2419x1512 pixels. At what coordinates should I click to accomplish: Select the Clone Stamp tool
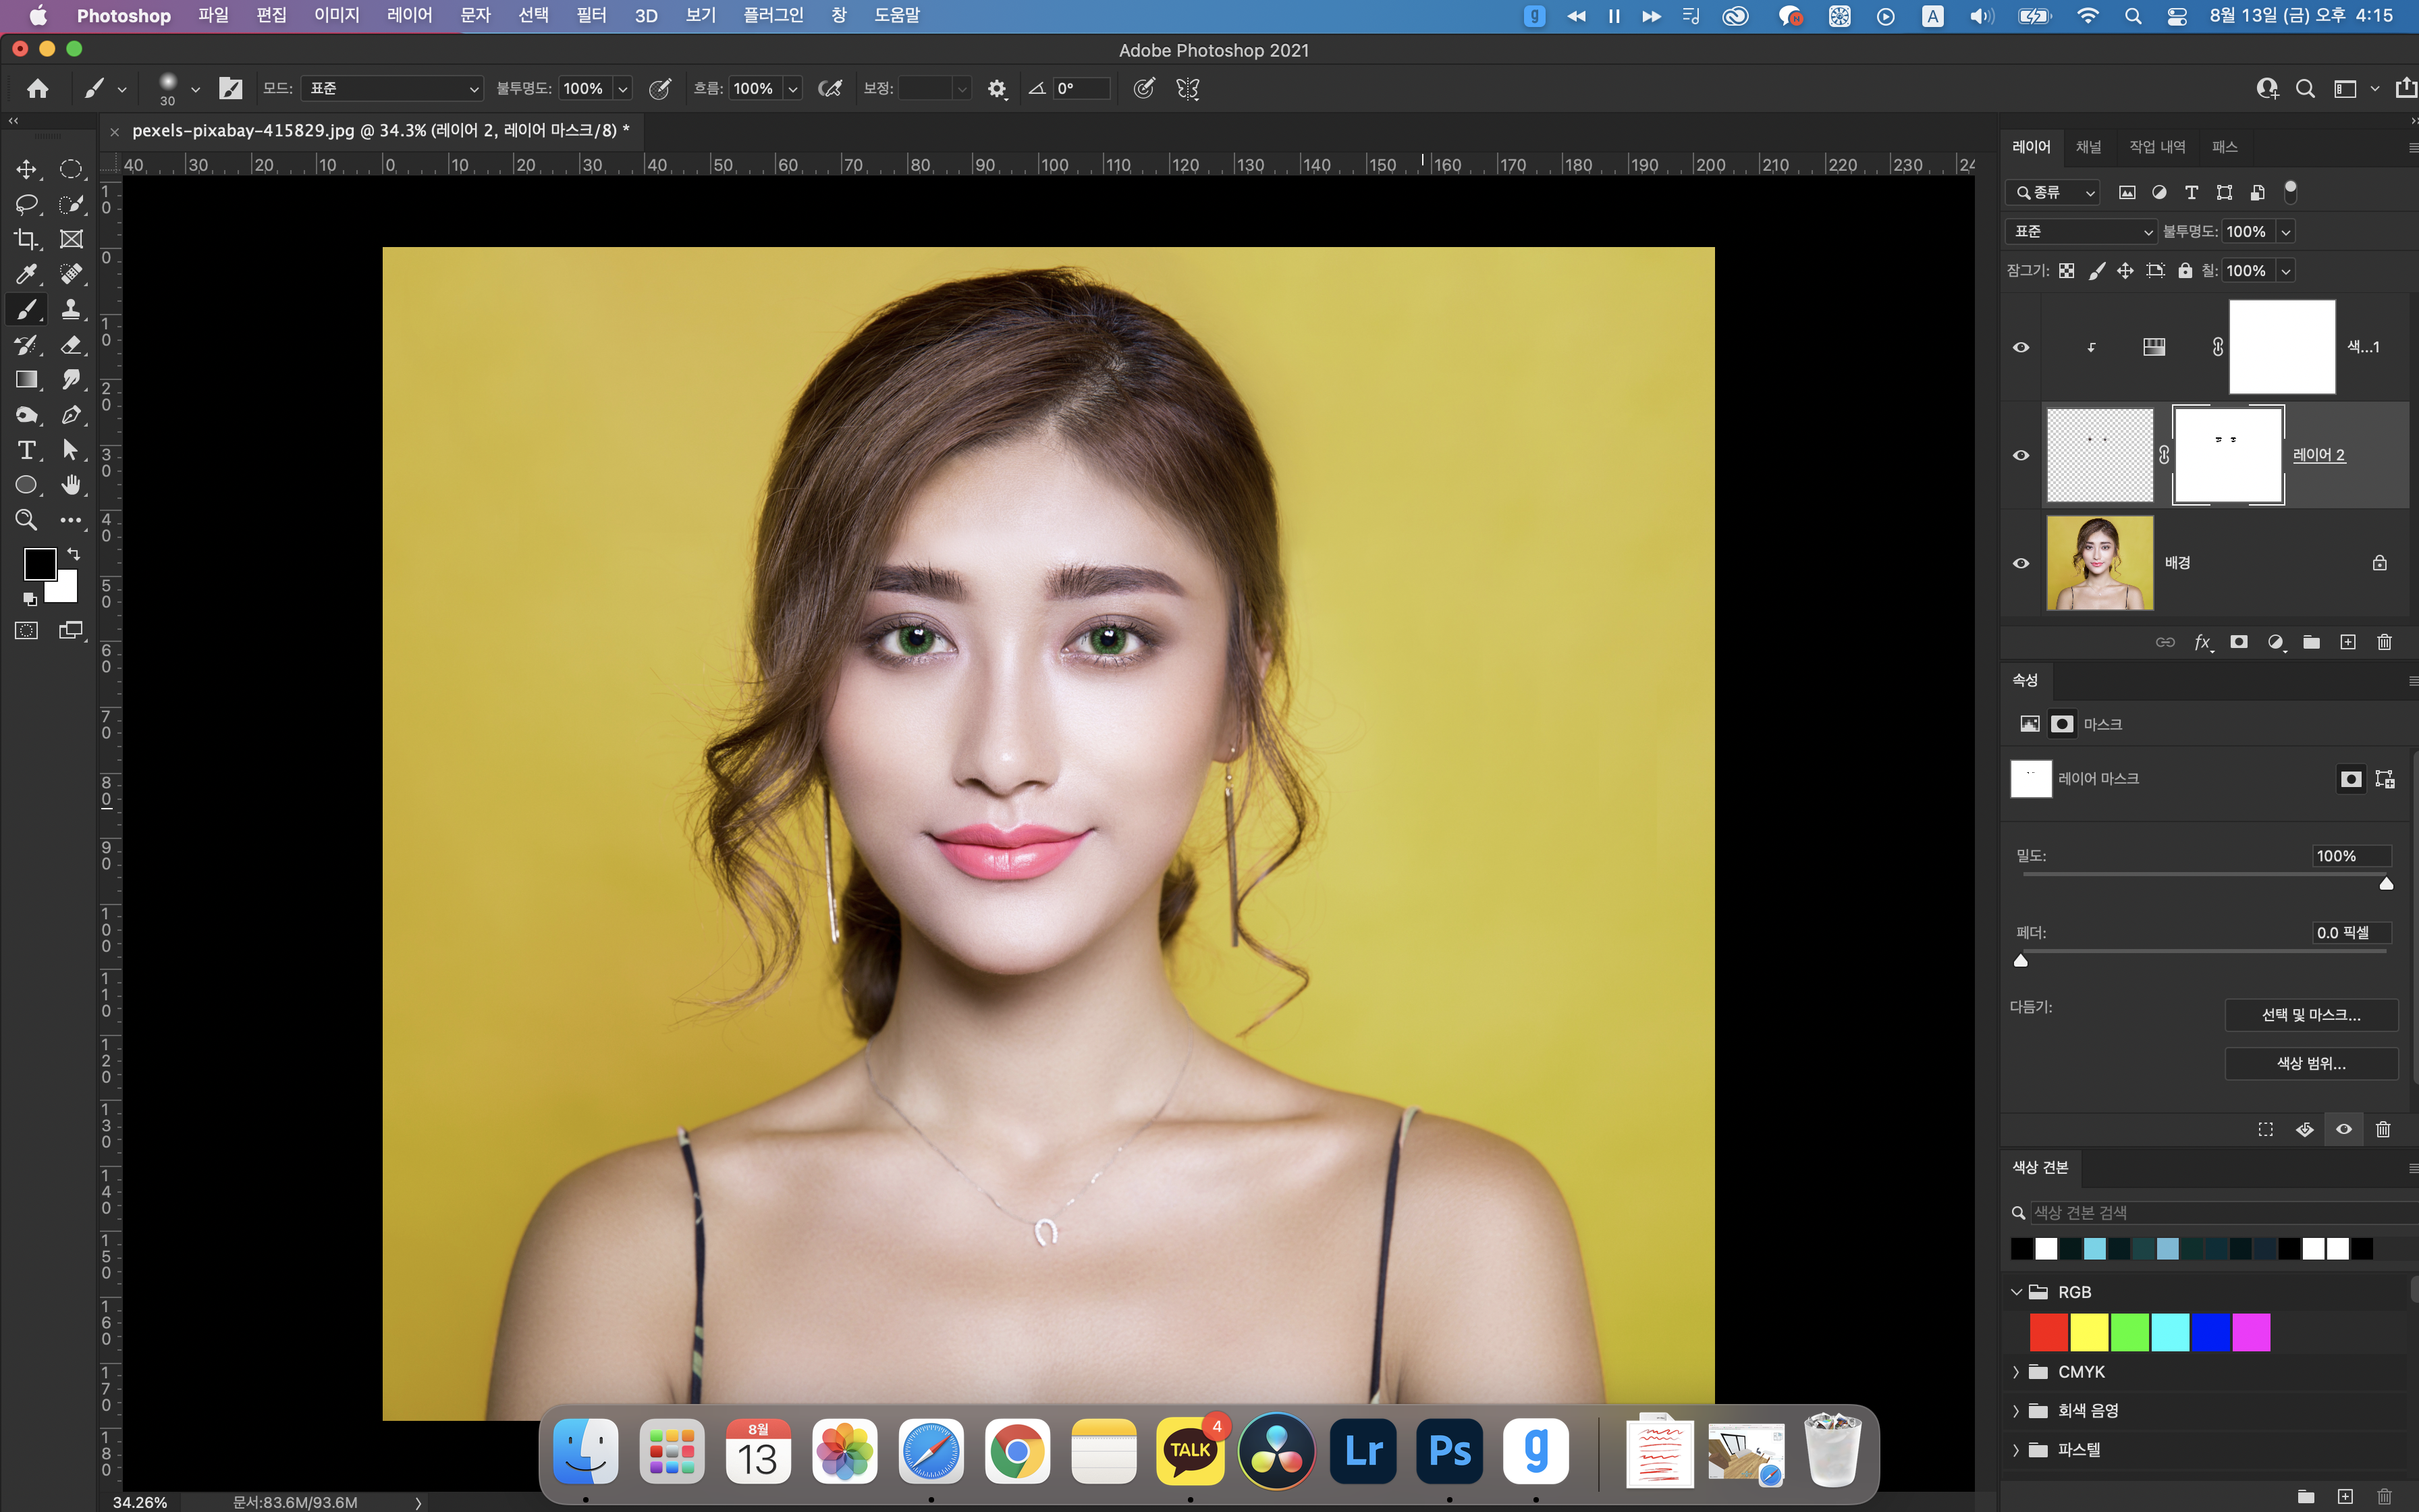pos(71,309)
